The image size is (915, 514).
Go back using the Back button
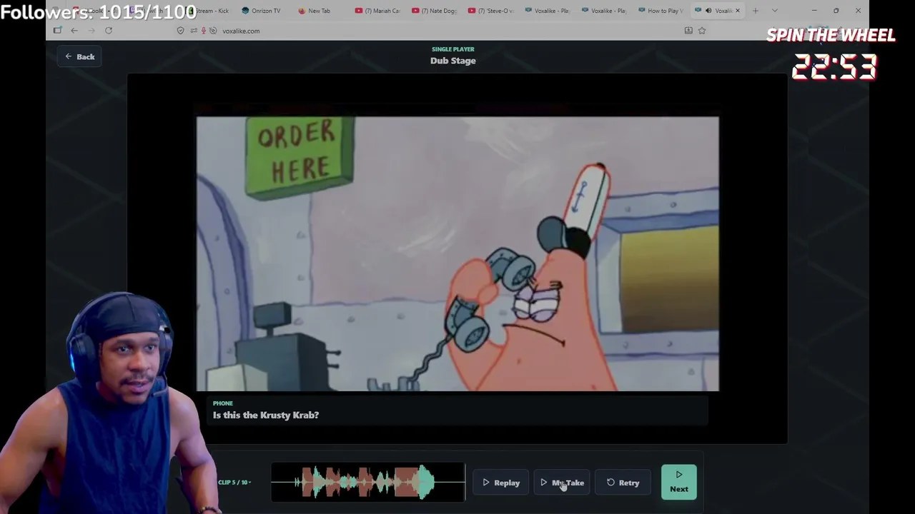point(79,56)
